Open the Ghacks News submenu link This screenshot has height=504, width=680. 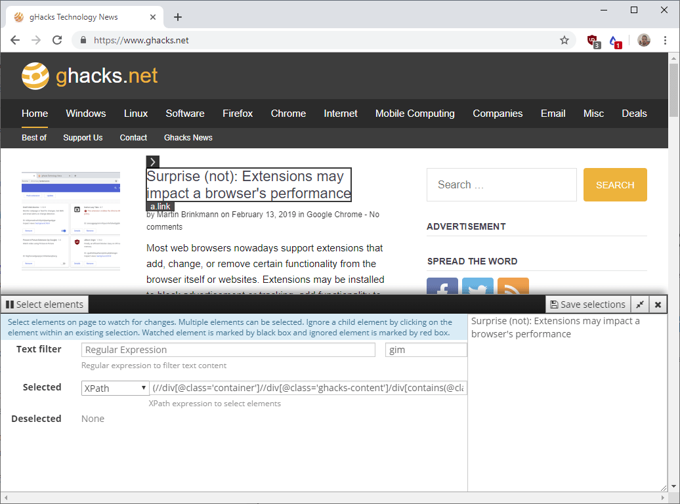(x=188, y=138)
